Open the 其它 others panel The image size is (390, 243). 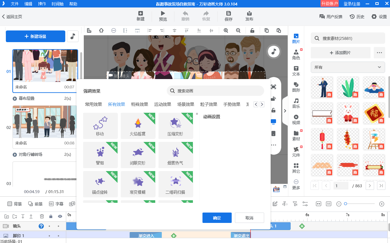click(x=296, y=168)
